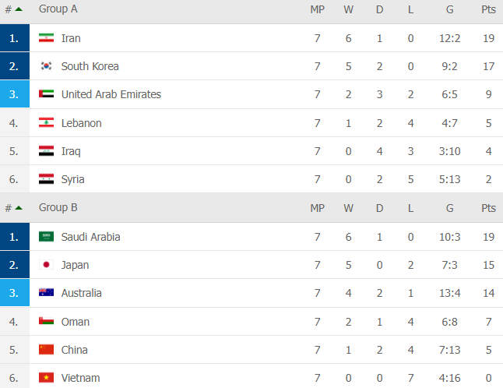Sort Group A by rank arrow

[x=19, y=9]
